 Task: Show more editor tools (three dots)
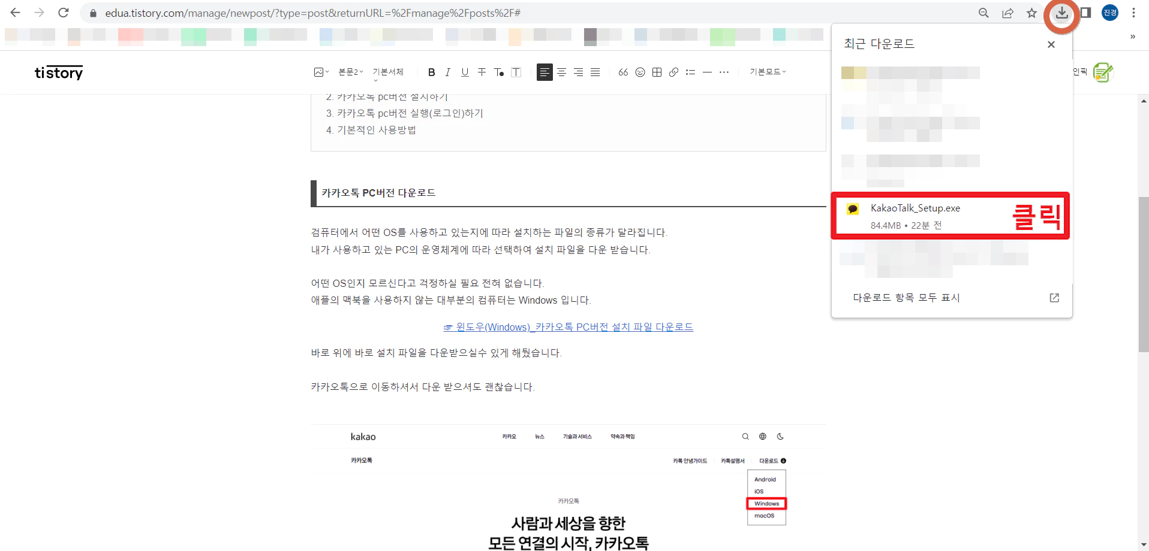(x=724, y=72)
